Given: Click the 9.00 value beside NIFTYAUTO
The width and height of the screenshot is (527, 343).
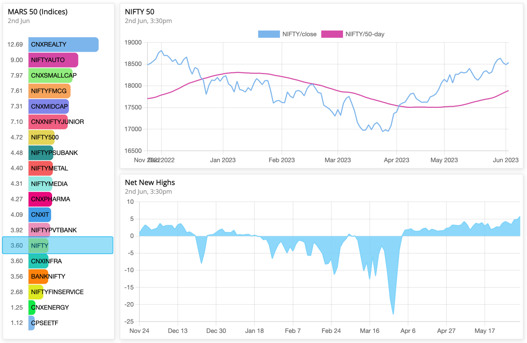Looking at the screenshot, I should click(17, 60).
